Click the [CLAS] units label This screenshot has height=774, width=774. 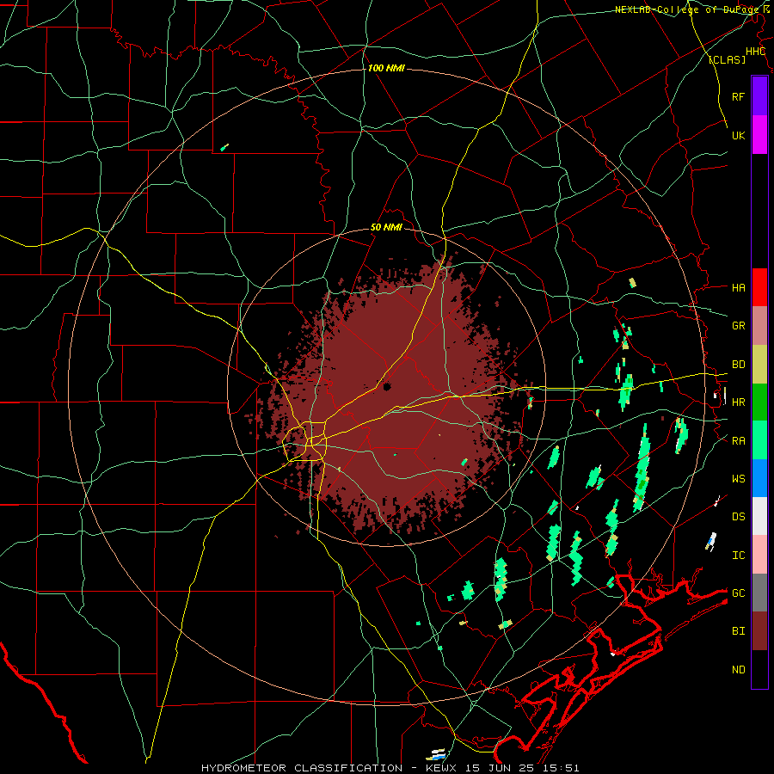(x=727, y=59)
